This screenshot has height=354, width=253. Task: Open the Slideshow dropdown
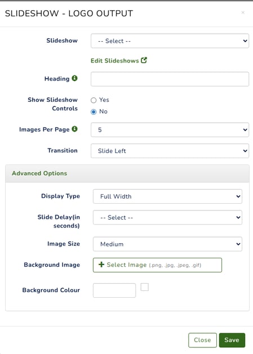[x=170, y=41]
